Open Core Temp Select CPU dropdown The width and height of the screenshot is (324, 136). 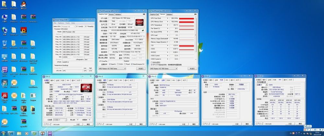69,26
